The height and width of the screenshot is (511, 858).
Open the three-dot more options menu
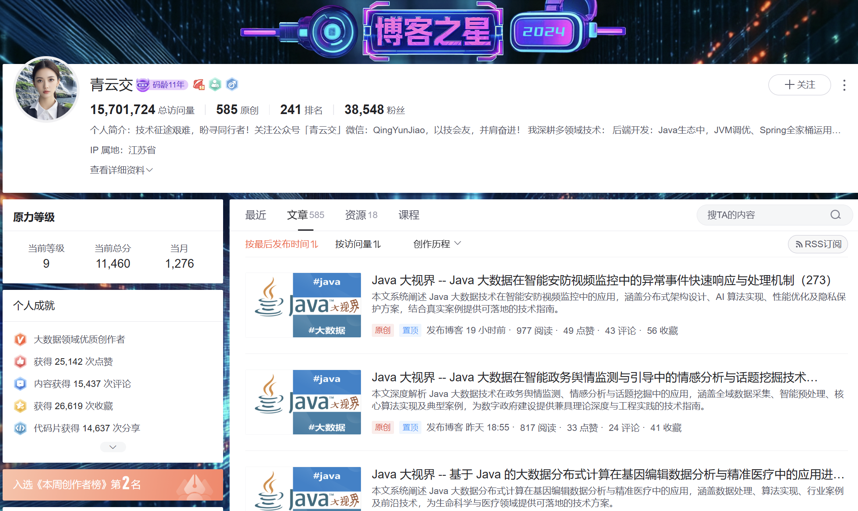pyautogui.click(x=844, y=85)
